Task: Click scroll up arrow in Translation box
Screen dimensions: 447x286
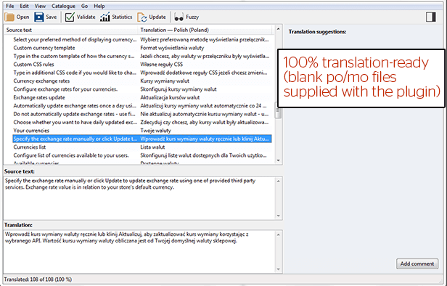Action: click(x=278, y=234)
